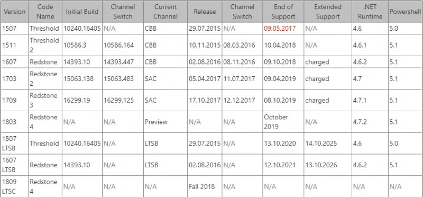Image resolution: width=423 pixels, height=197 pixels.
Task: Select the .NET Runtime column header
Action: [x=370, y=12]
